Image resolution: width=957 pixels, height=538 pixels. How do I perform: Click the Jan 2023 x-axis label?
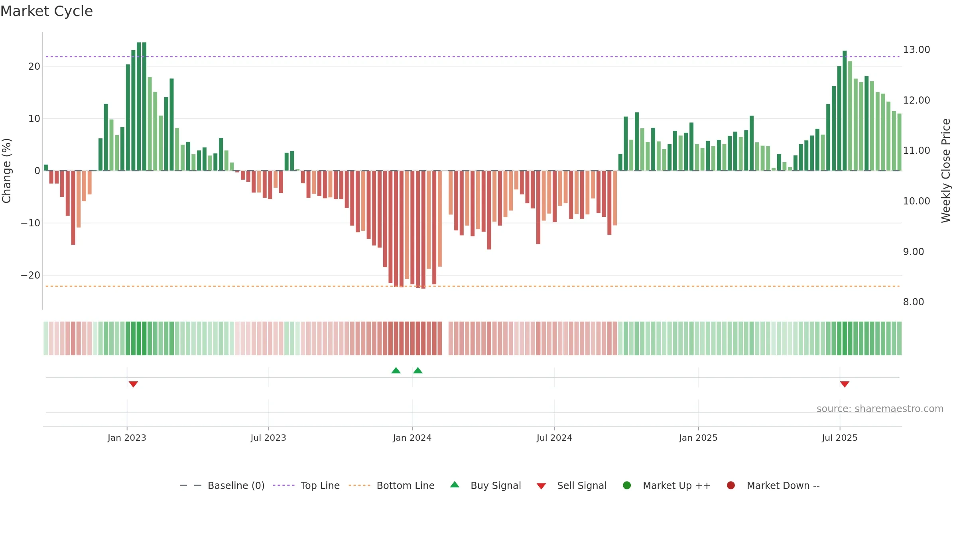tap(127, 438)
